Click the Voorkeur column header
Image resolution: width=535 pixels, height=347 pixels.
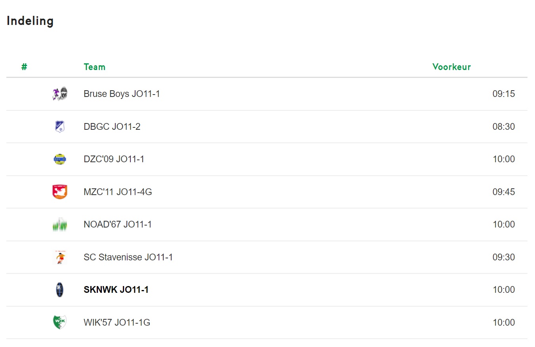[451, 67]
